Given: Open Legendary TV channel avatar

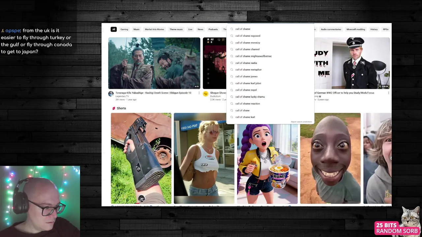Looking at the screenshot, I should (x=111, y=94).
